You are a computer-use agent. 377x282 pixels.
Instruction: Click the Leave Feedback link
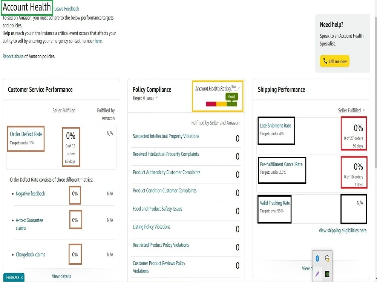click(67, 9)
